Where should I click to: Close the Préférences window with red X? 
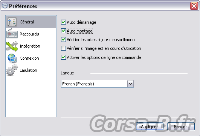point(194,6)
